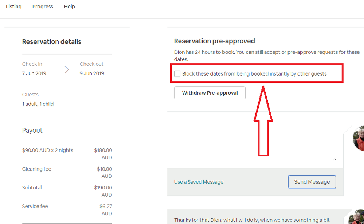
Task: Open the Help menu
Action: tap(69, 7)
